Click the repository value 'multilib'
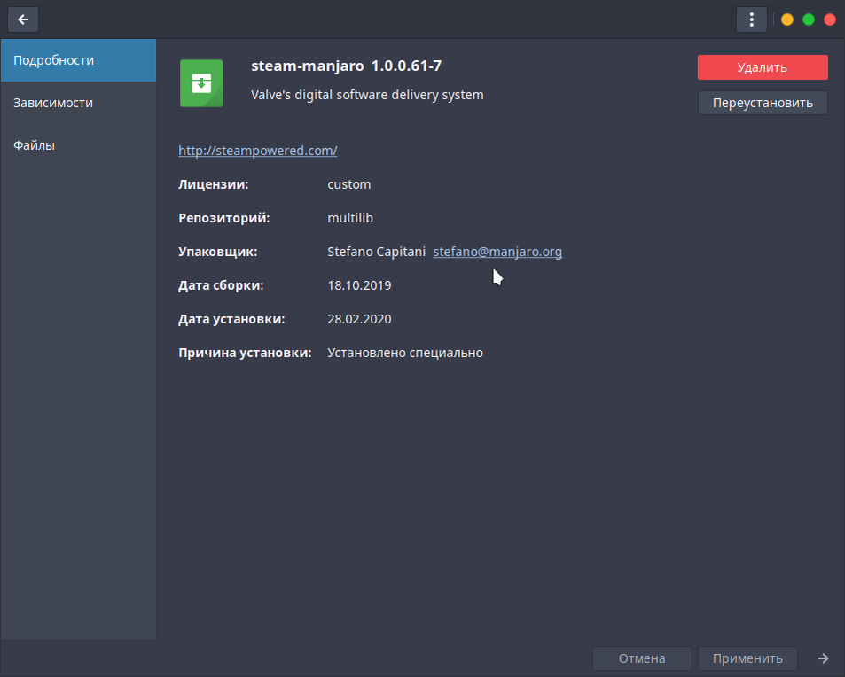Screen dimensions: 845x677 coord(350,218)
